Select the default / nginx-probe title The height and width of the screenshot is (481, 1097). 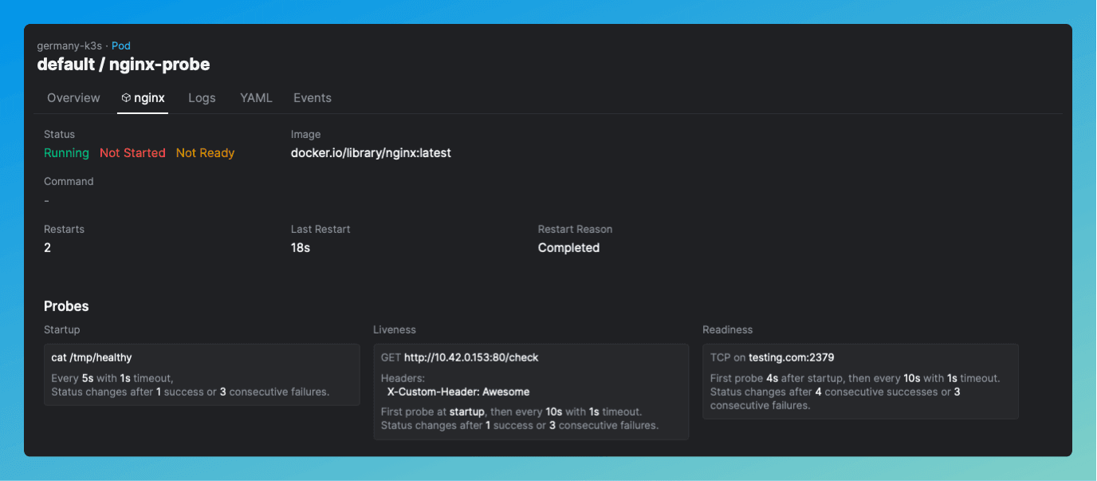[124, 65]
